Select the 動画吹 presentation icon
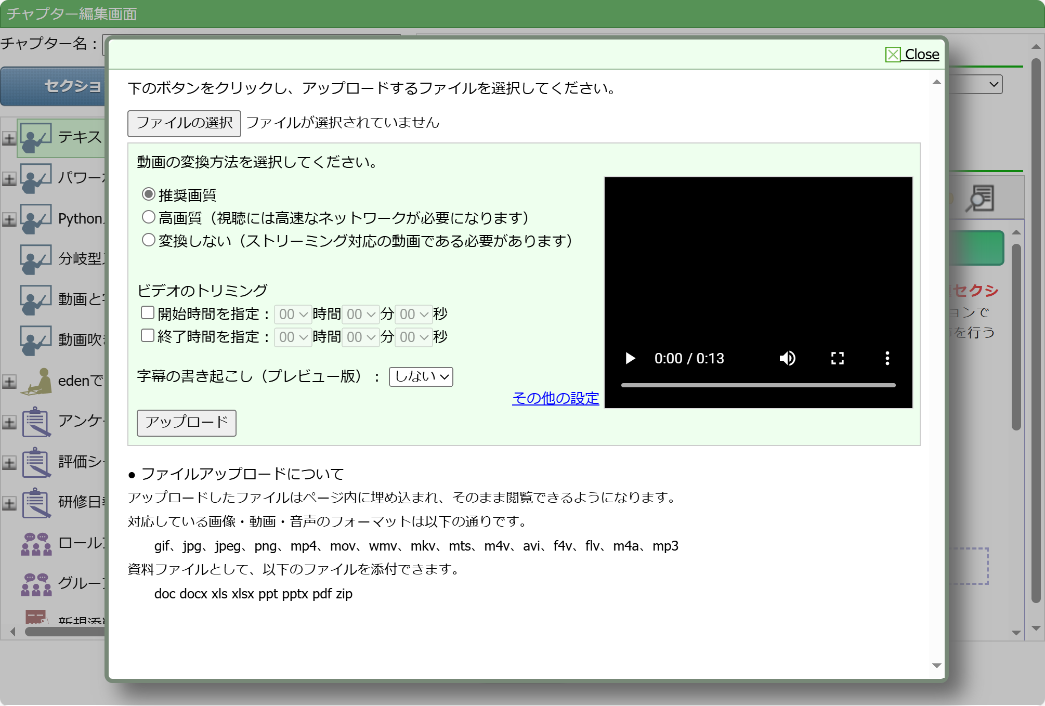This screenshot has width=1045, height=706. tap(35, 341)
